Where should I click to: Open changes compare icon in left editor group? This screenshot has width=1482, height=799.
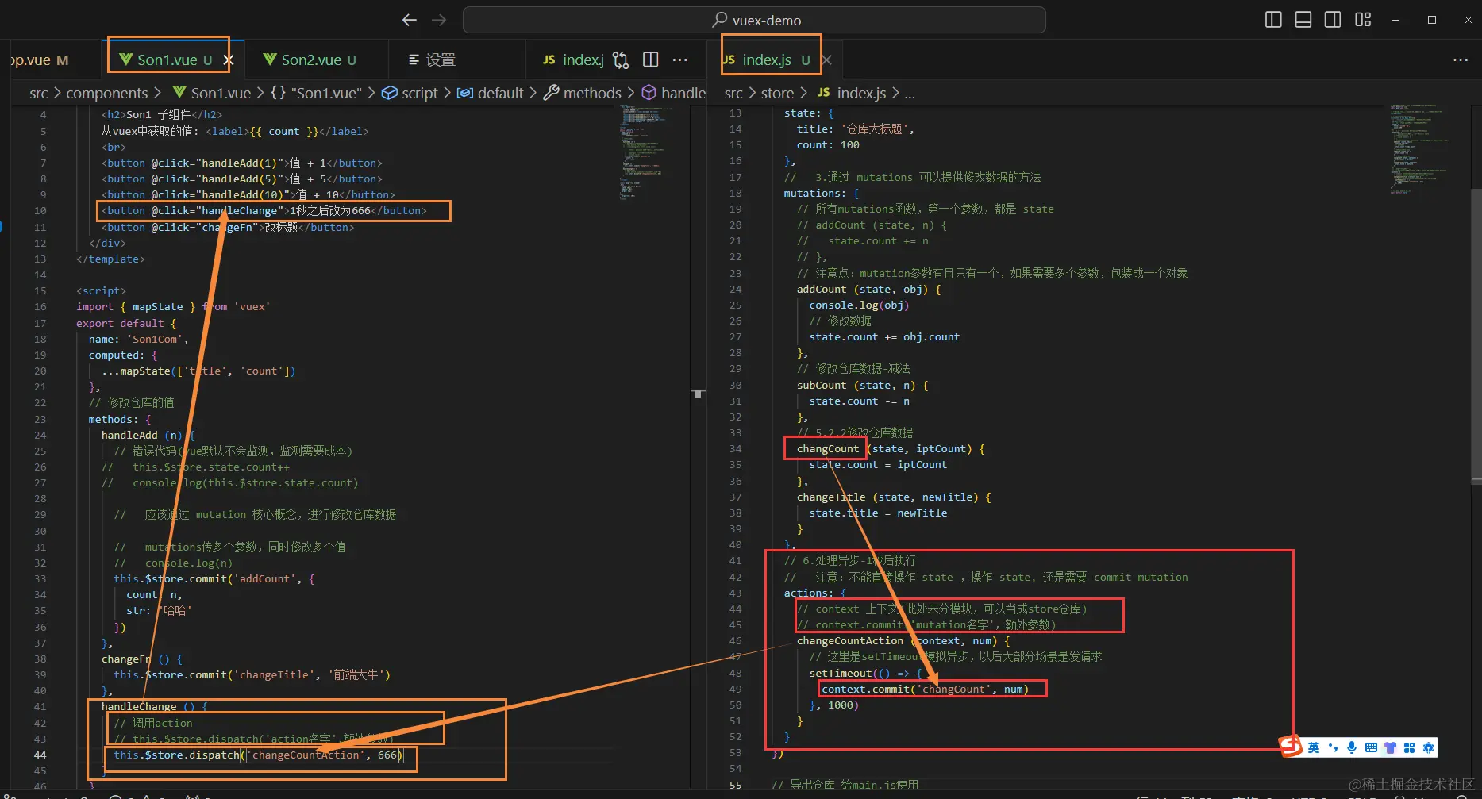(x=621, y=60)
